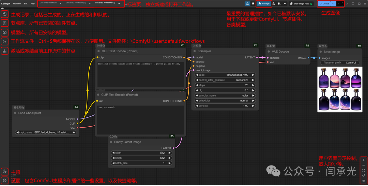
Task: Toggle Show Image Feed button
Action: click(301, 3)
